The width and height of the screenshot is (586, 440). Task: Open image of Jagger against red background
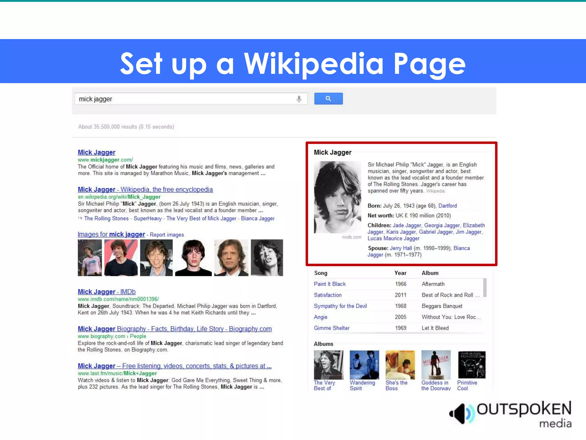[121, 258]
